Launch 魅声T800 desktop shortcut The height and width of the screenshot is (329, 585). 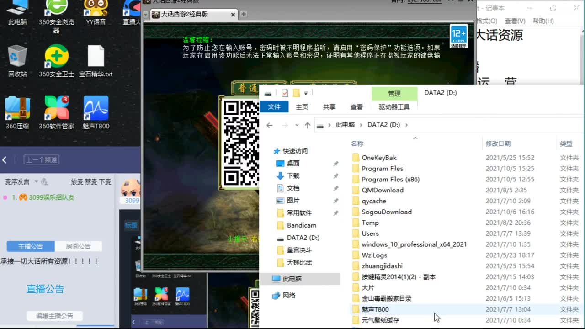(x=96, y=113)
